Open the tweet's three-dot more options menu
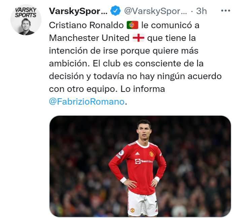 (x=226, y=11)
